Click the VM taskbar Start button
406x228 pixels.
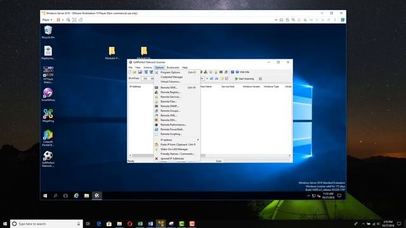(45, 196)
